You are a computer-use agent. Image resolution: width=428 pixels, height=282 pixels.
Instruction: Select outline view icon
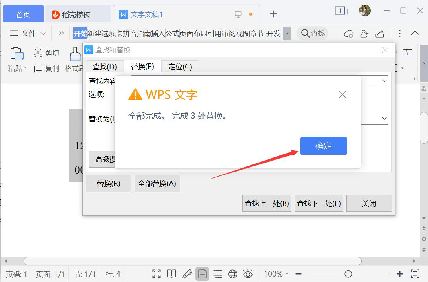pyautogui.click(x=218, y=274)
